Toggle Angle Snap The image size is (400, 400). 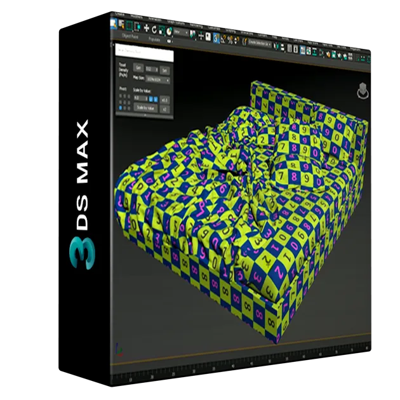223,39
